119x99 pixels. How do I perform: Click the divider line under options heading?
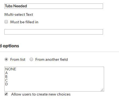pos(59,52)
